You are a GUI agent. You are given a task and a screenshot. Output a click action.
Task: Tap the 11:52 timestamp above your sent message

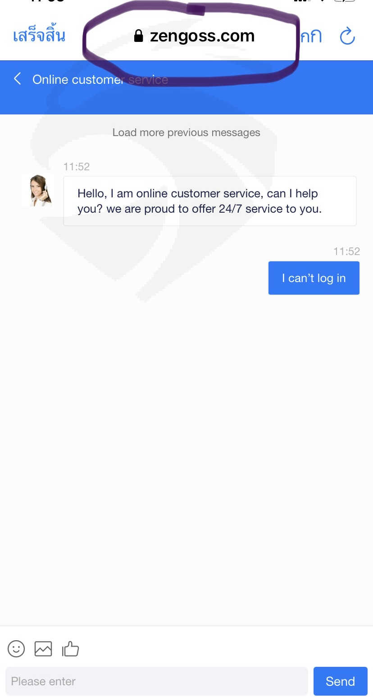tap(346, 251)
